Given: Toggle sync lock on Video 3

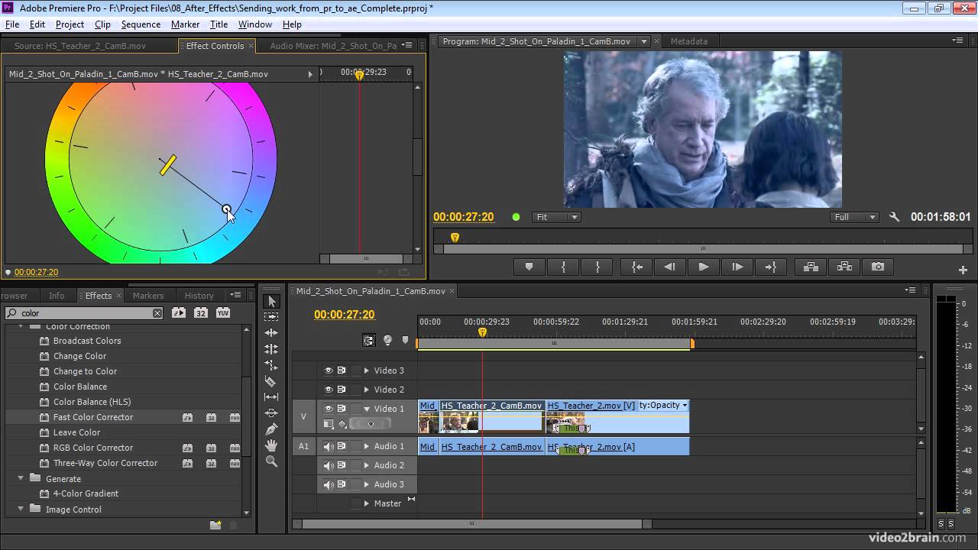Looking at the screenshot, I should [x=342, y=370].
